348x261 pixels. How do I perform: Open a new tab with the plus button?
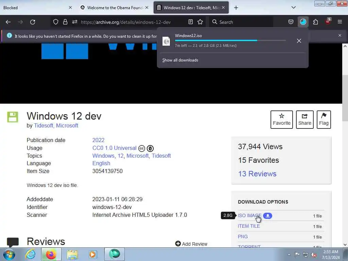click(x=236, y=8)
